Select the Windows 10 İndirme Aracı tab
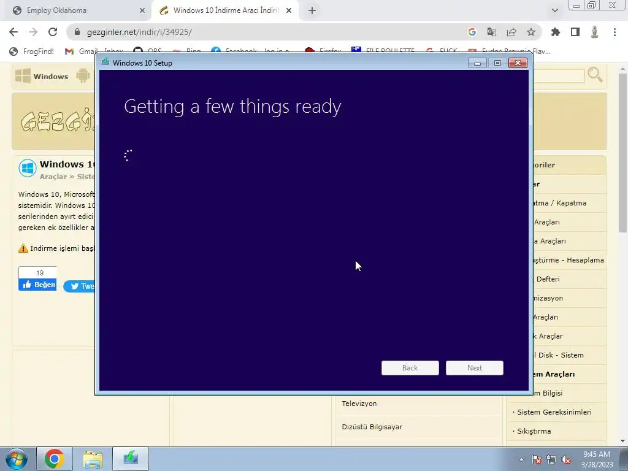This screenshot has width=628, height=471. point(226,10)
